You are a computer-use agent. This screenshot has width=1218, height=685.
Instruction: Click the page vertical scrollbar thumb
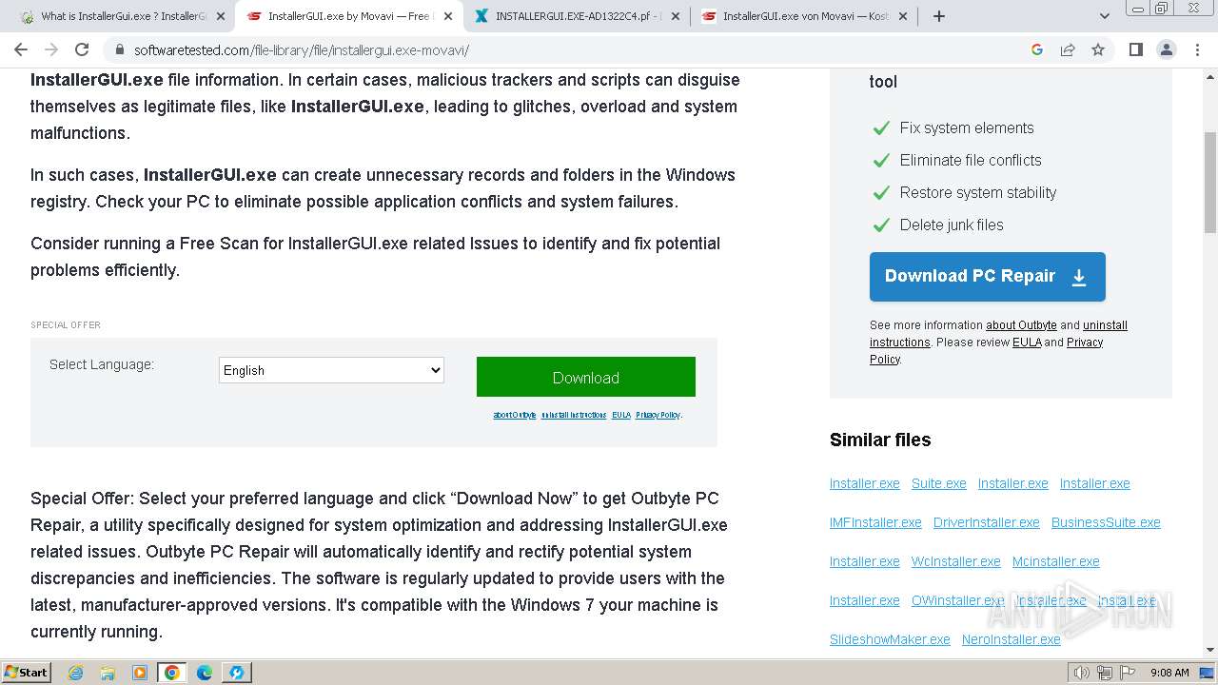click(1210, 183)
